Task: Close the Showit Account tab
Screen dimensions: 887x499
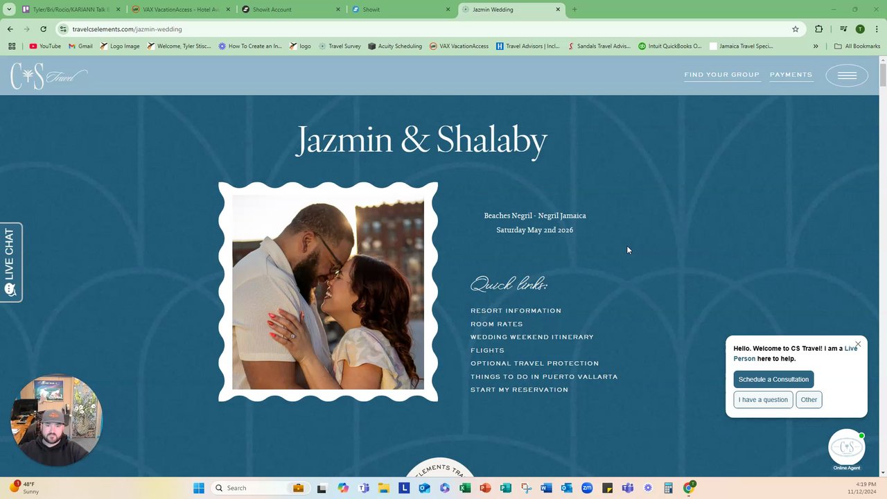Action: click(338, 10)
